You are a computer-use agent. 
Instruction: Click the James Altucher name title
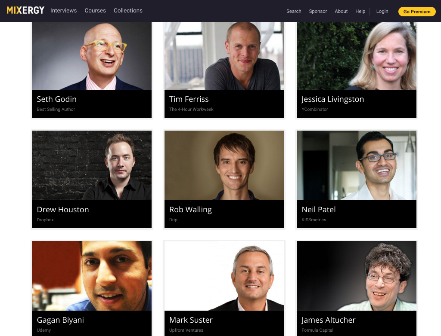[x=329, y=320]
